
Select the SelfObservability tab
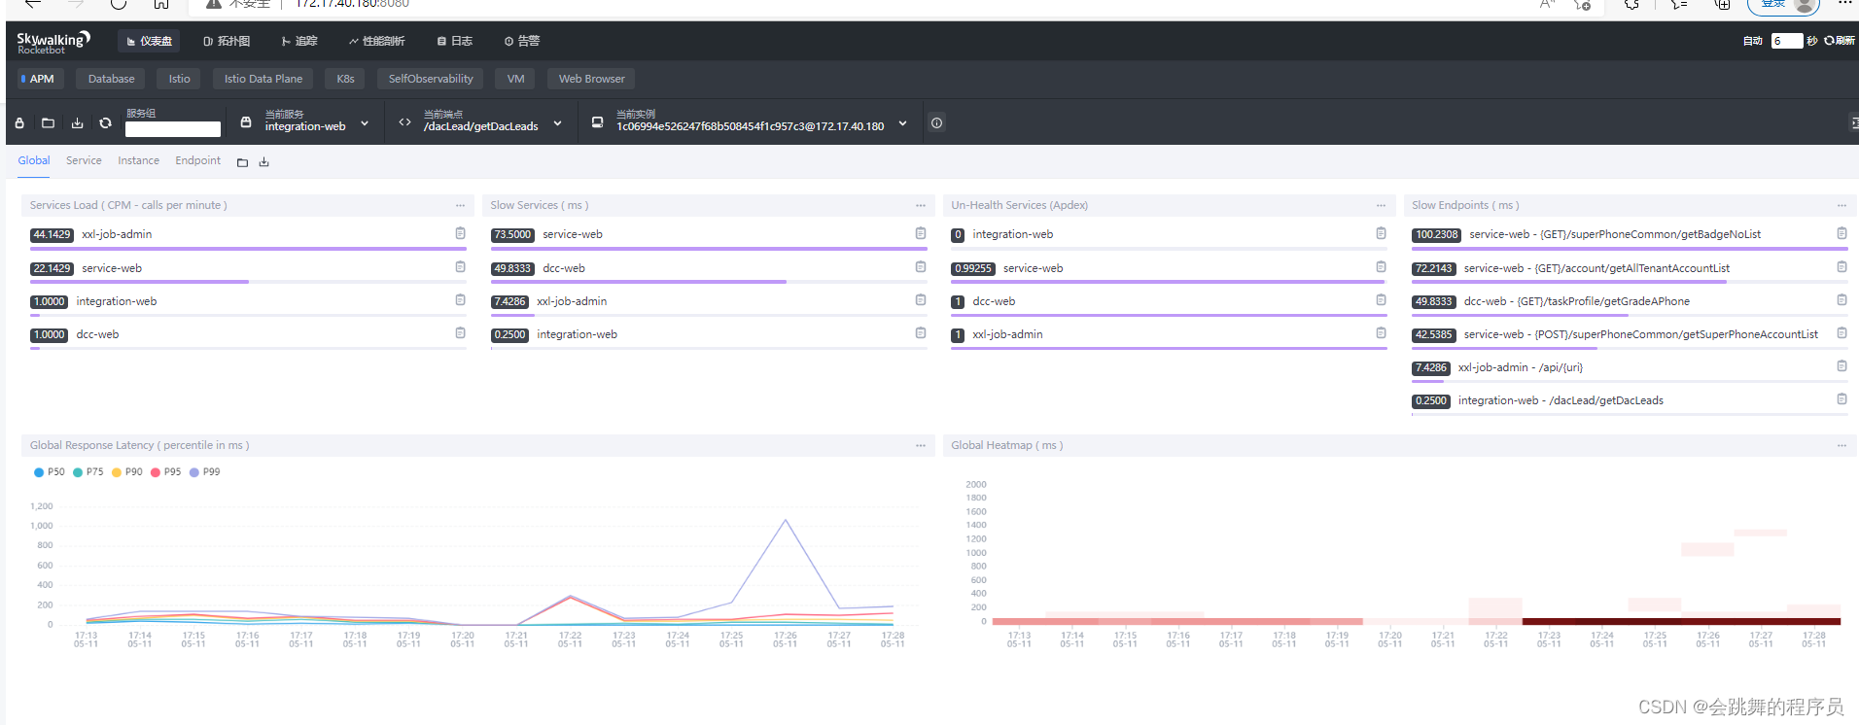(431, 79)
